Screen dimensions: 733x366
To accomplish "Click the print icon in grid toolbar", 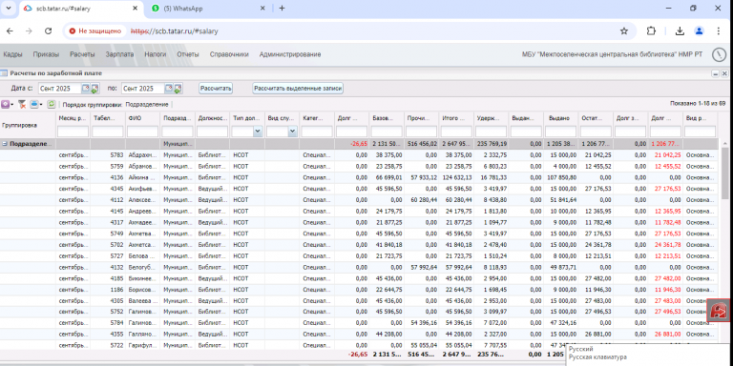I will (34, 105).
